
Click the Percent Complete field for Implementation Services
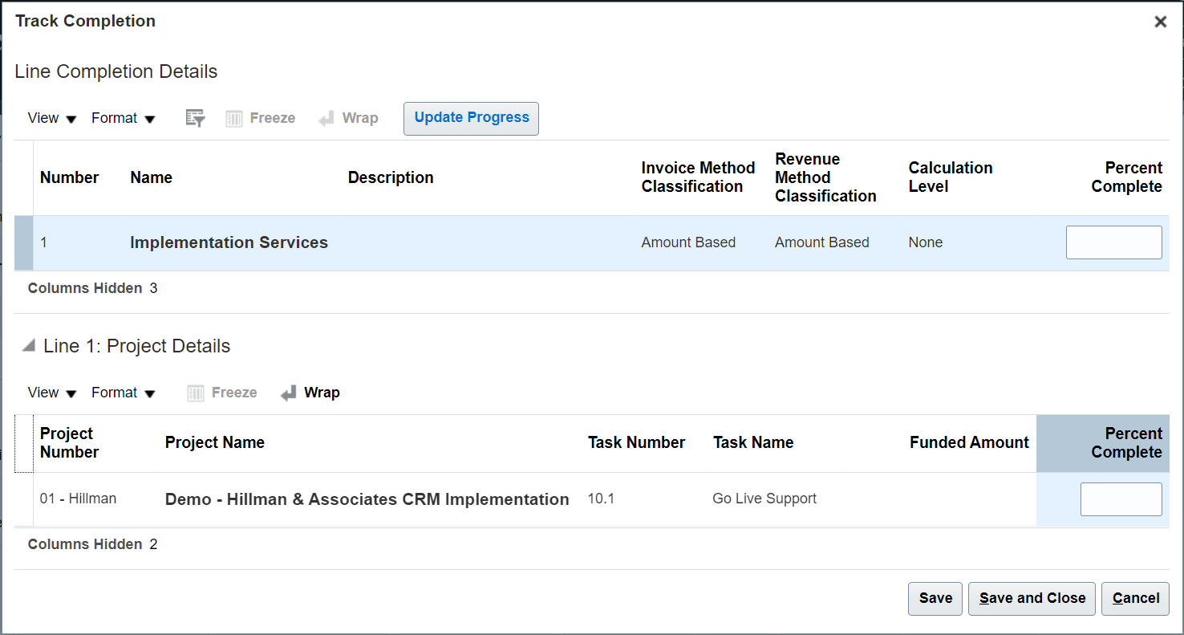click(x=1114, y=242)
